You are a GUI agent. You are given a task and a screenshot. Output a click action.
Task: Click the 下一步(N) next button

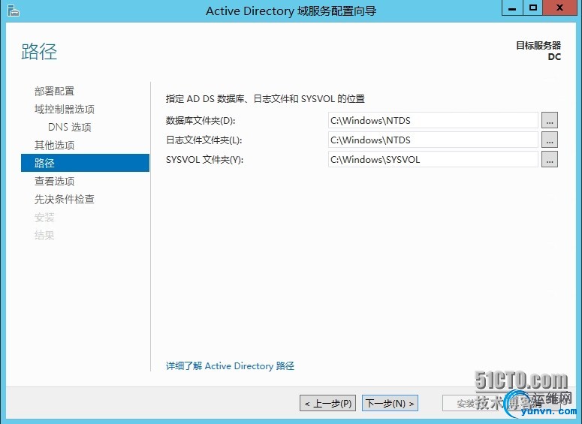tap(390, 403)
